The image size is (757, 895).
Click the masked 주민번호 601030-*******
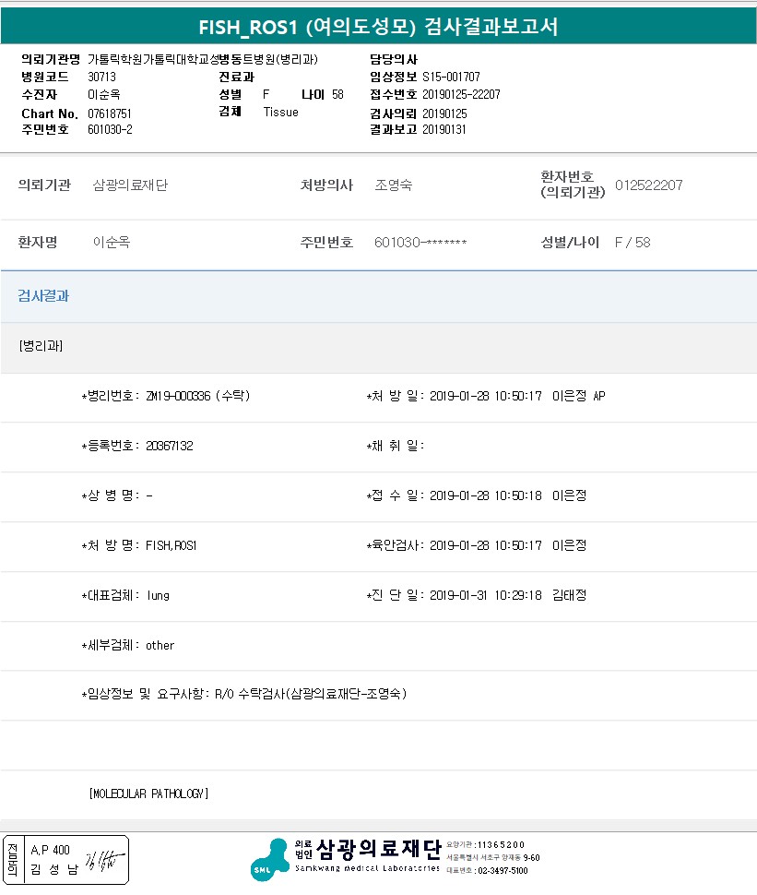coord(420,243)
